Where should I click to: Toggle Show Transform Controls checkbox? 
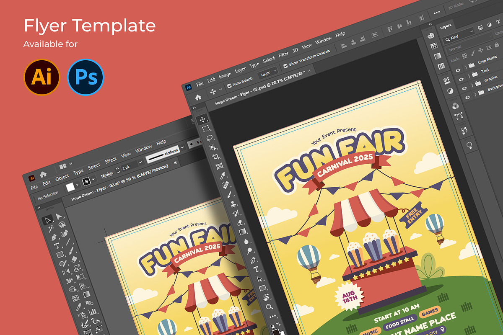pos(285,65)
